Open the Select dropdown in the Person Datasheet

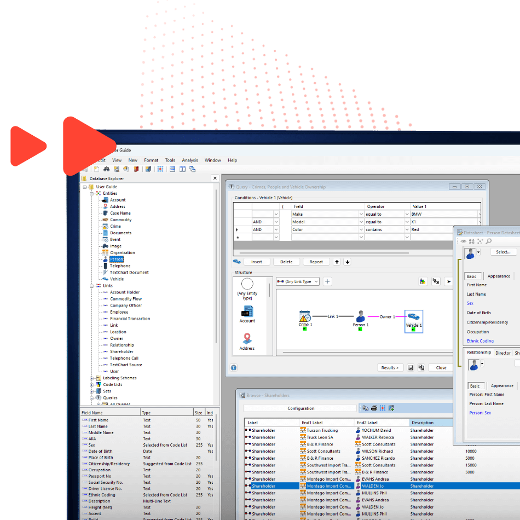coord(503,251)
